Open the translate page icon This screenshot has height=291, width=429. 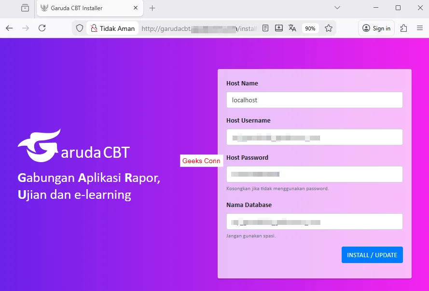point(292,28)
